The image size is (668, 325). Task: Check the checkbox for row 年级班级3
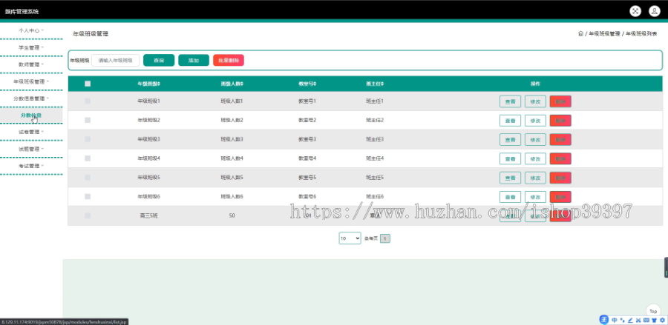88,139
